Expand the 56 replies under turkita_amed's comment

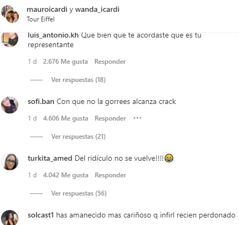[x=79, y=193]
